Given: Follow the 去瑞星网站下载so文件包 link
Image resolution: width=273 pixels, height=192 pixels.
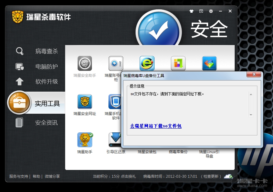Looking at the screenshot, I should [156, 126].
